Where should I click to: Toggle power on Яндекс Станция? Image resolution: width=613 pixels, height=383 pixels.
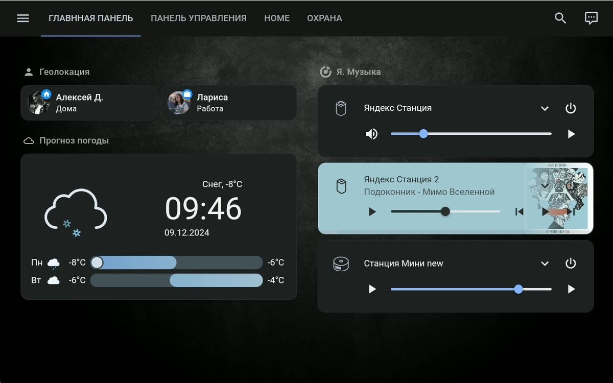point(571,108)
